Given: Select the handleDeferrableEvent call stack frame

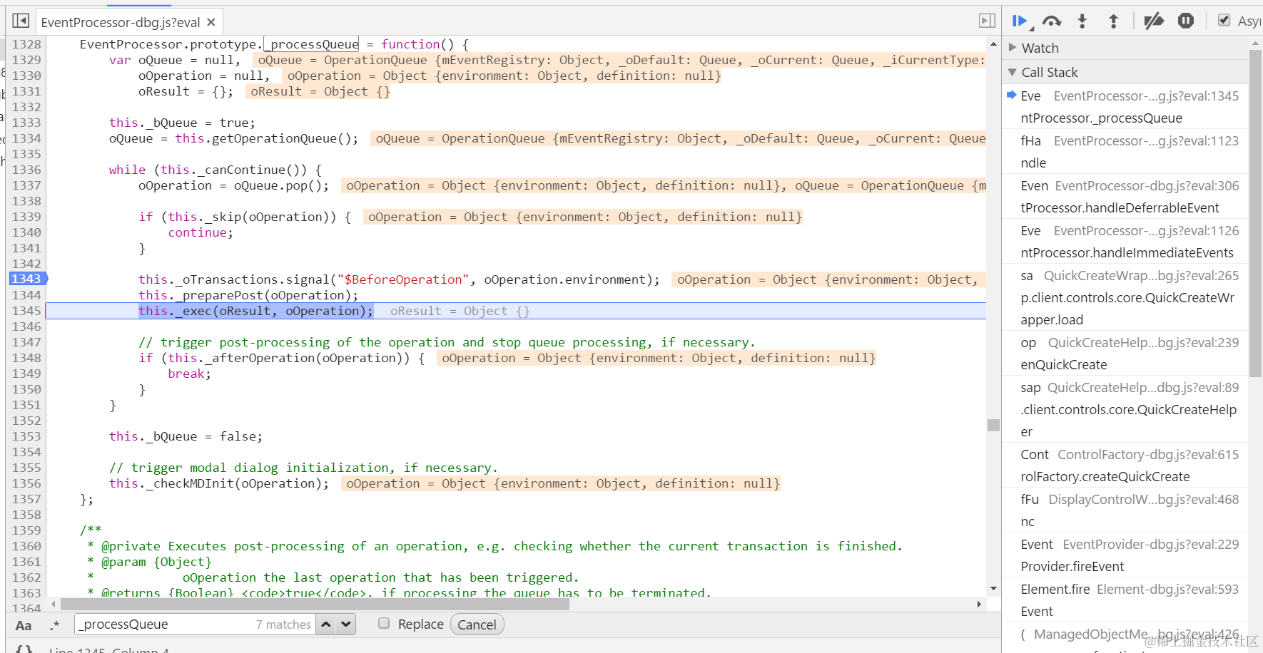Looking at the screenshot, I should click(1126, 197).
